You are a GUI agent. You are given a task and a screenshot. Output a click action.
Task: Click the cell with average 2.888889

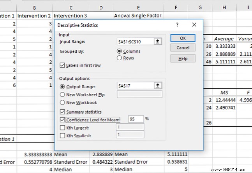click(224, 54)
